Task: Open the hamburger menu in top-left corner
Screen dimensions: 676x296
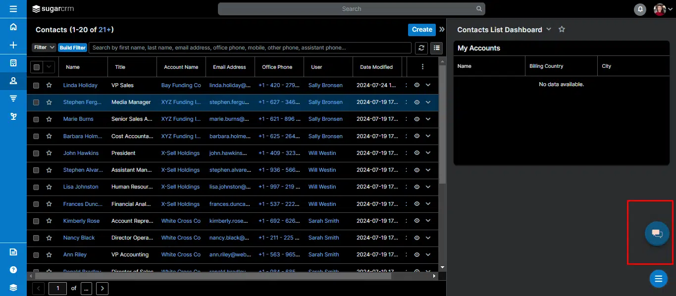Action: (x=13, y=9)
